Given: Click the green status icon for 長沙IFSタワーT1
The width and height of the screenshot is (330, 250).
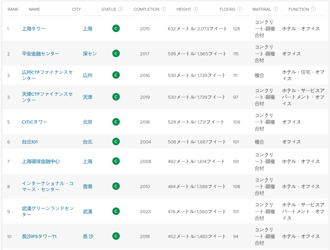Looking at the screenshot, I should [x=116, y=236].
